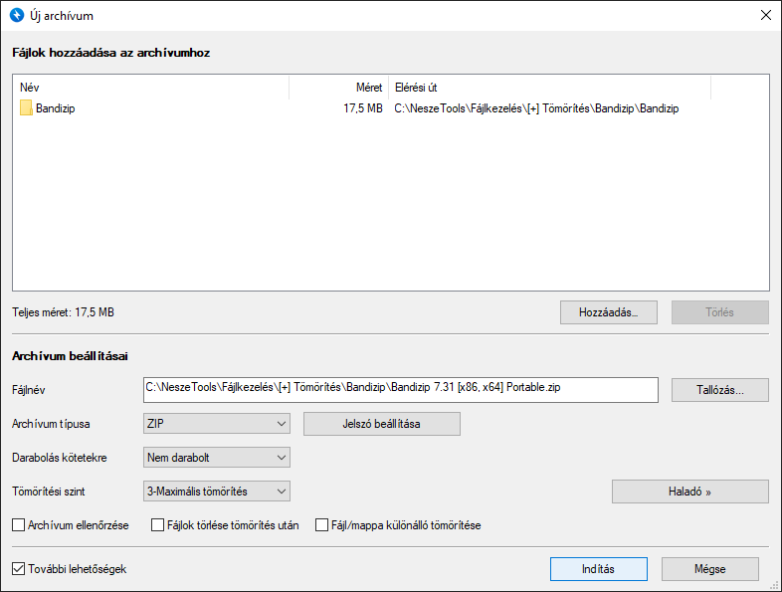Viewport: 782px width, 592px height.
Task: Click the resize grip at dialog corner
Action: click(774, 585)
